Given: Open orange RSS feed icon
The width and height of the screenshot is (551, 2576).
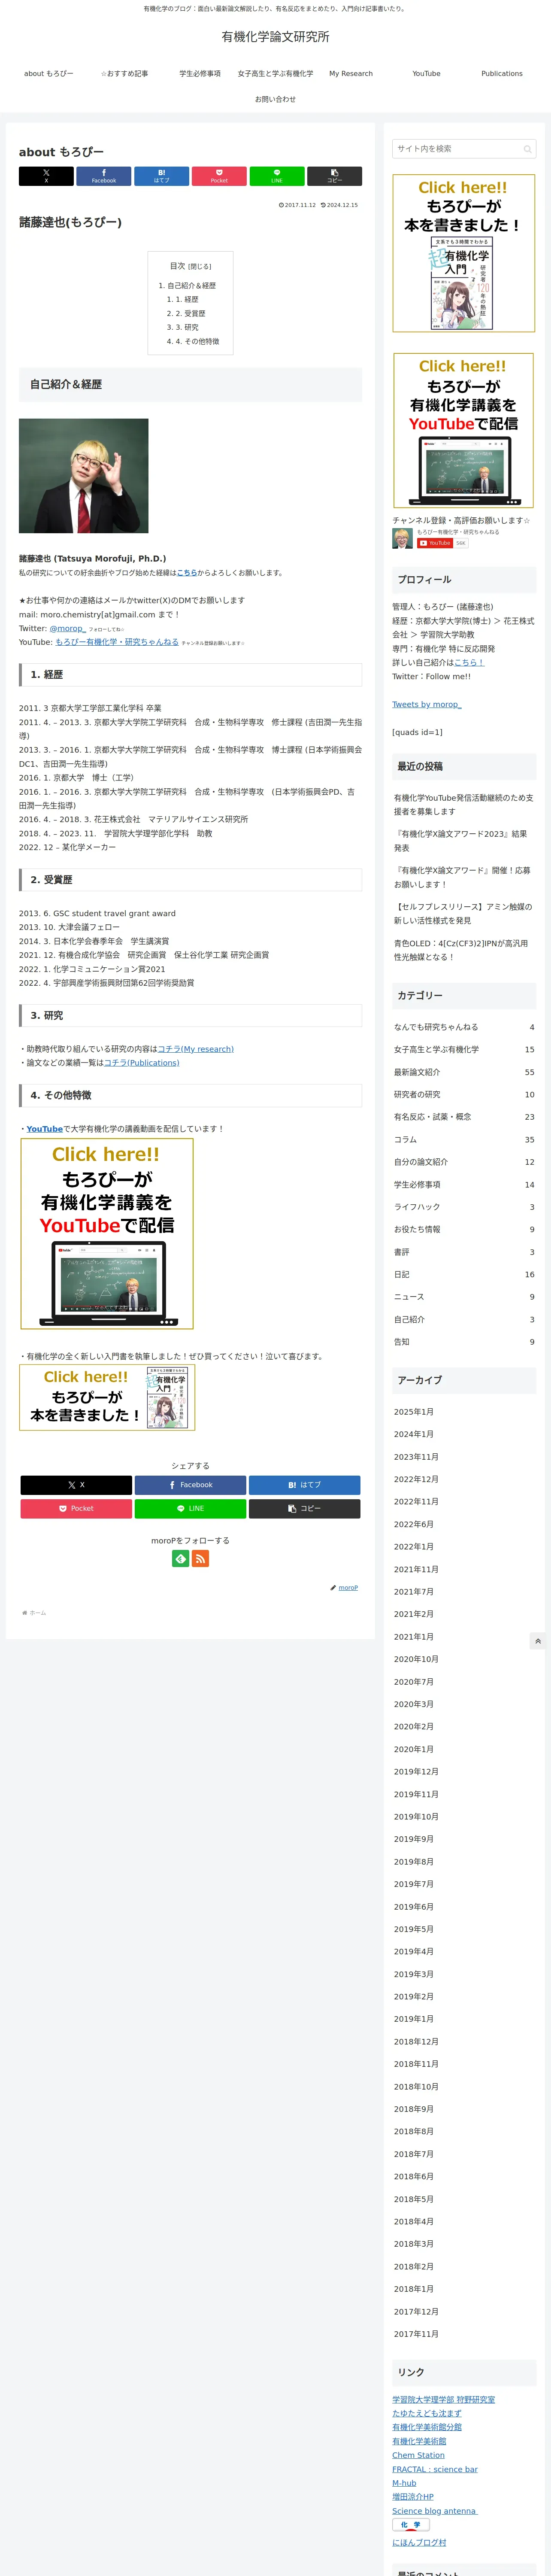Looking at the screenshot, I should tap(200, 1558).
